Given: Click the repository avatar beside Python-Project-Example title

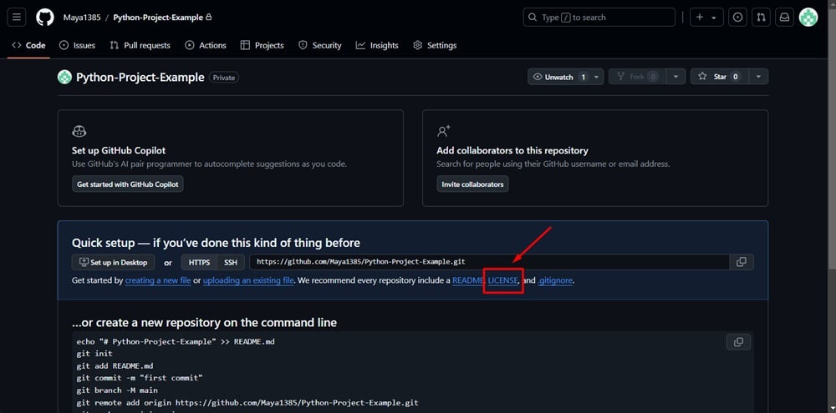Looking at the screenshot, I should [64, 77].
